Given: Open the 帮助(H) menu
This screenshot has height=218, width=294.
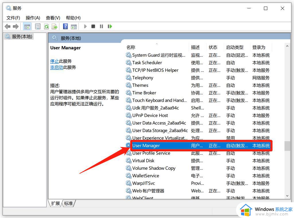Looking at the screenshot, I should point(73,18).
